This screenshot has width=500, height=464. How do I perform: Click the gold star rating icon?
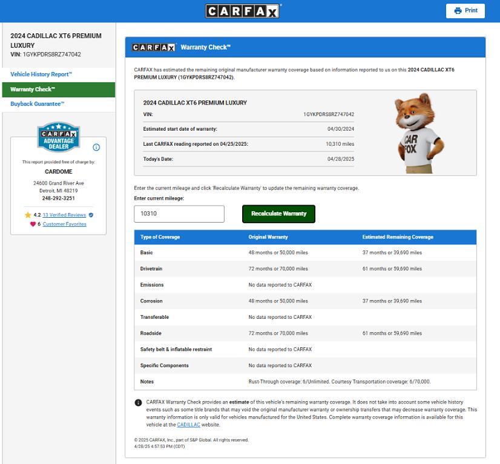(x=28, y=215)
